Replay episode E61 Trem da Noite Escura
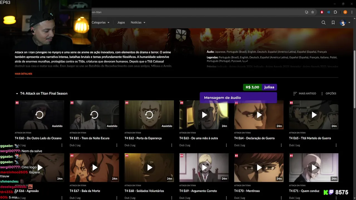The image size is (356, 200). (94, 115)
